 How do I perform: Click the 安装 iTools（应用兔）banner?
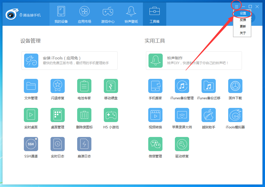tap(69, 61)
